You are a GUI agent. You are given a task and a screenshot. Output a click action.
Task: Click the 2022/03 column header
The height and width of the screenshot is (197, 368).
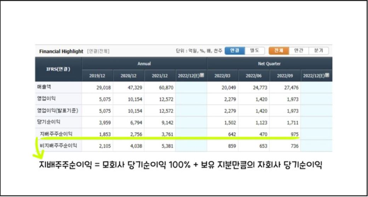[x=223, y=76]
